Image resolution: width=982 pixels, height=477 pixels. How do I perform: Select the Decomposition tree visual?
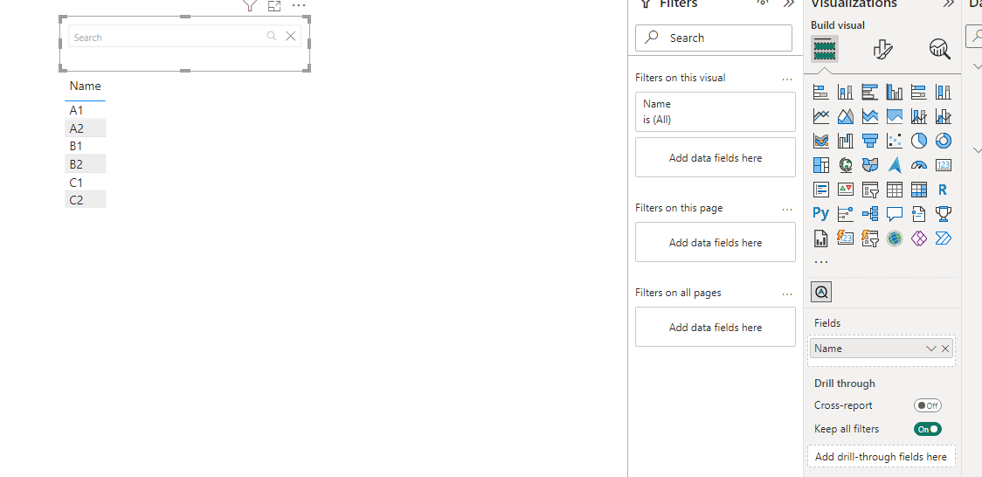[x=870, y=213]
